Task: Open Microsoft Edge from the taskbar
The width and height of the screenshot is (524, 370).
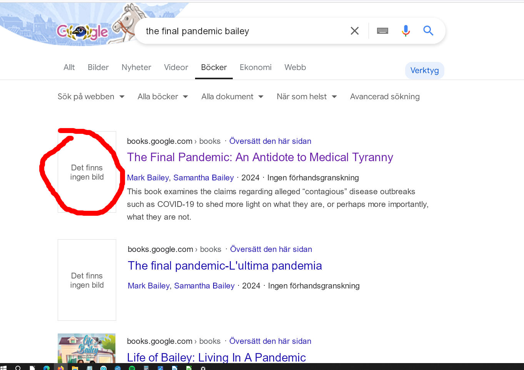Action: [x=47, y=368]
